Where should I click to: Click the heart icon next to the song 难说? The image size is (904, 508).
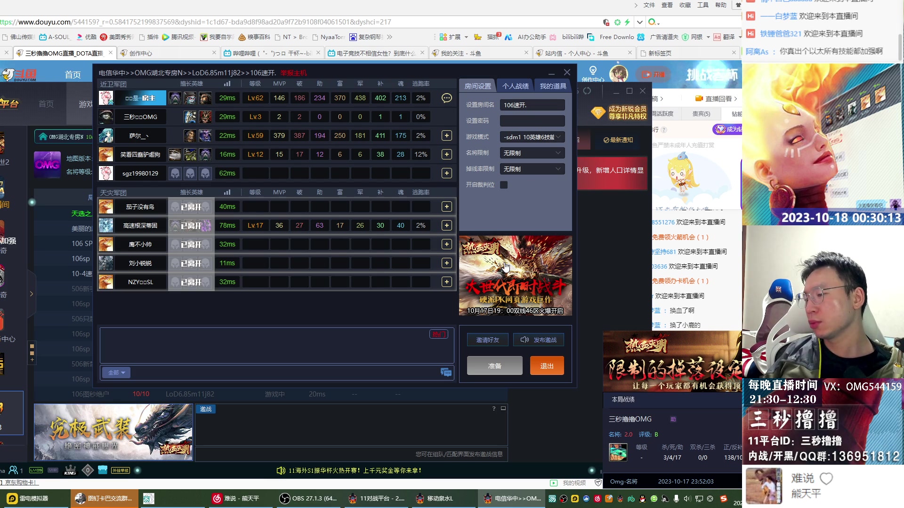pyautogui.click(x=826, y=478)
